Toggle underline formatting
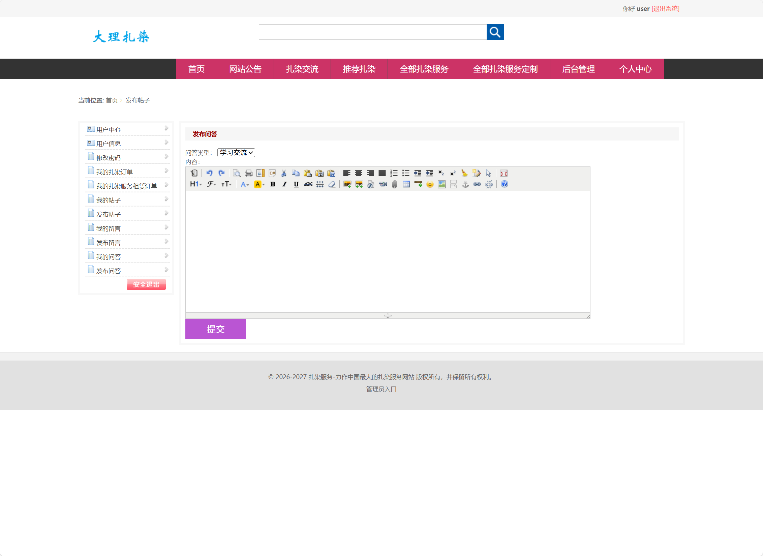 pyautogui.click(x=296, y=184)
